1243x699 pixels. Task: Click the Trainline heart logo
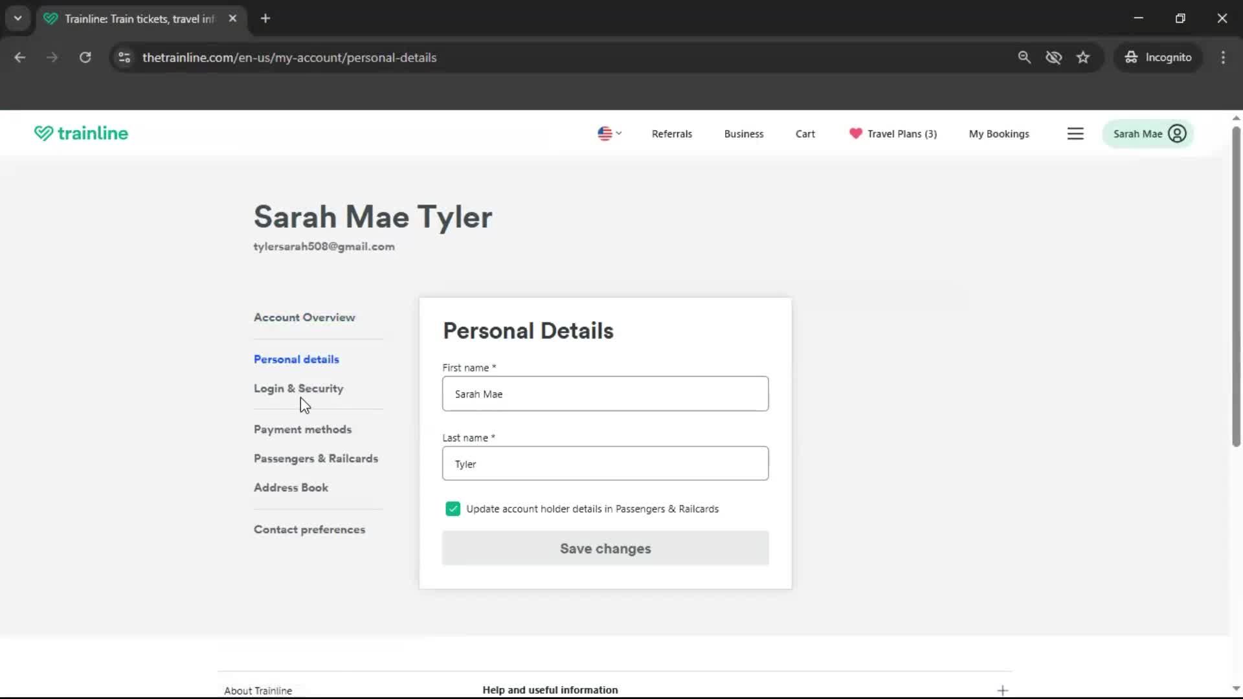click(43, 133)
